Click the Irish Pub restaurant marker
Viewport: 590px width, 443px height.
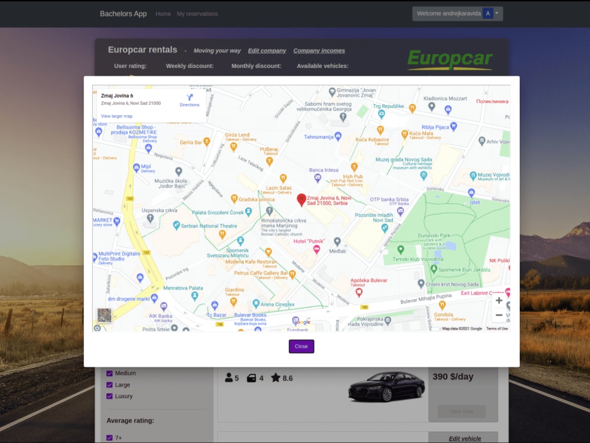tap(354, 167)
